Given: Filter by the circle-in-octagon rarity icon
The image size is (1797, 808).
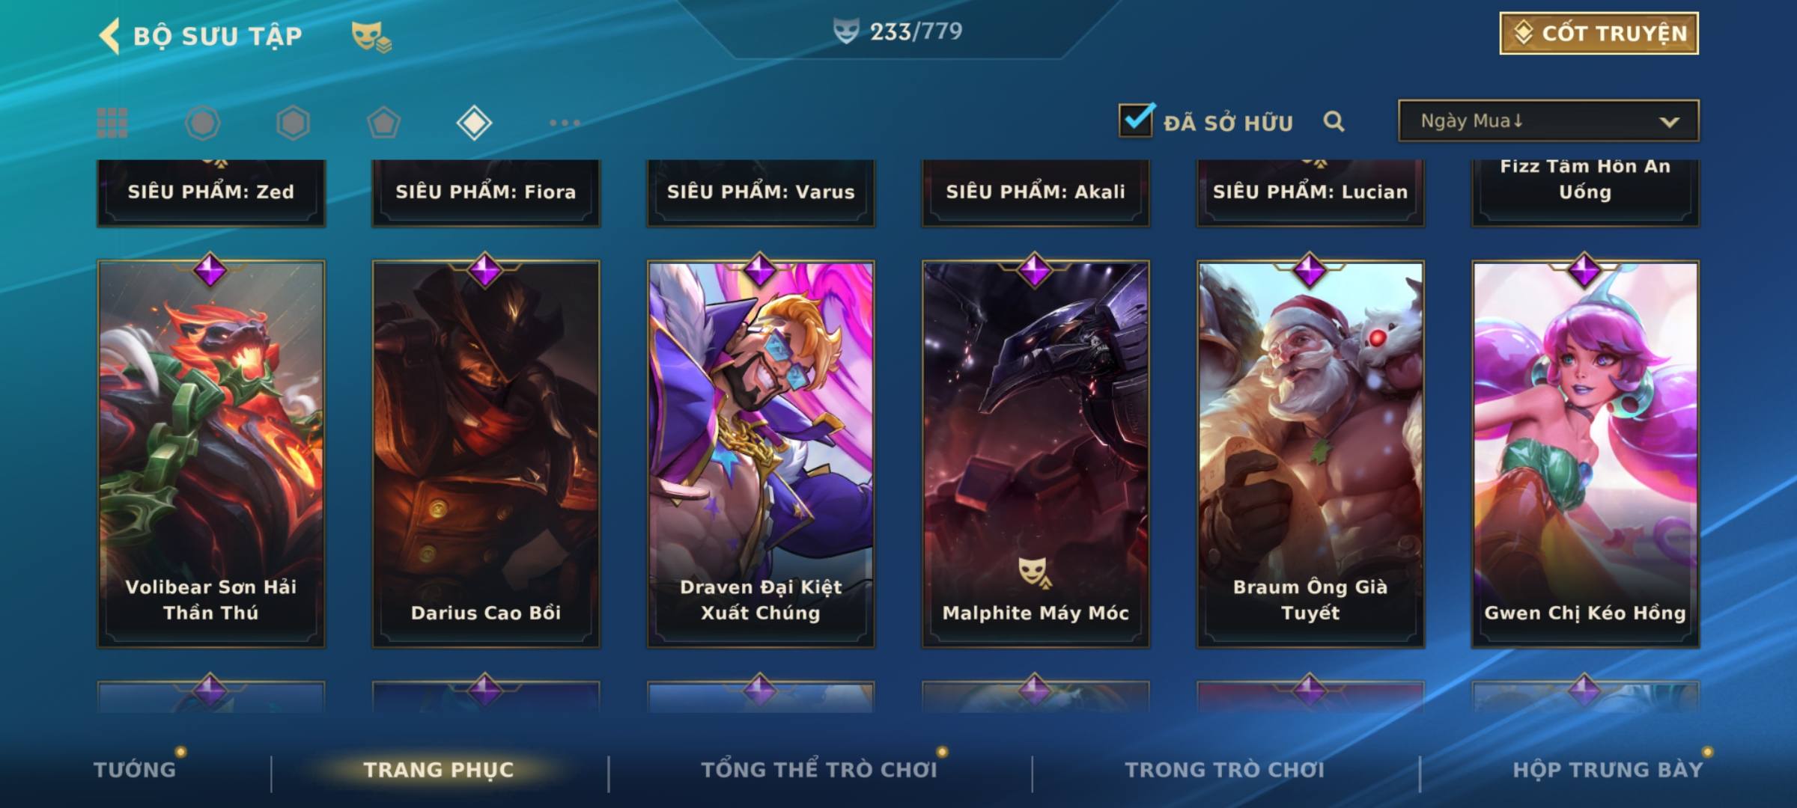Looking at the screenshot, I should coord(203,123).
